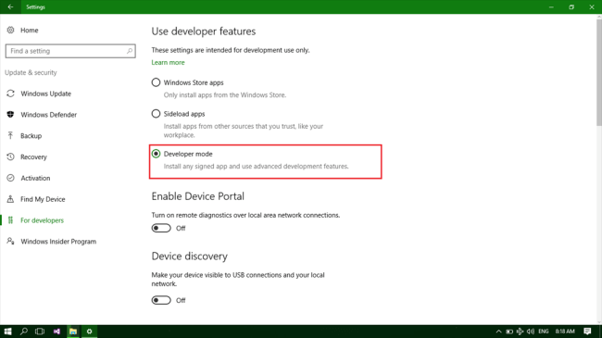This screenshot has width=602, height=338.
Task: Click 'Turn on remote diagnostics' description text
Action: click(245, 215)
